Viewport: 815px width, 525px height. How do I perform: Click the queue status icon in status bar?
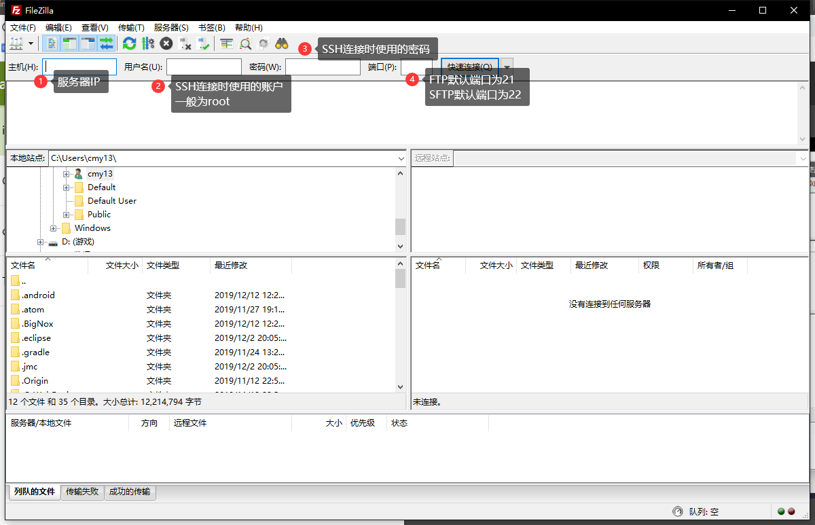point(677,511)
